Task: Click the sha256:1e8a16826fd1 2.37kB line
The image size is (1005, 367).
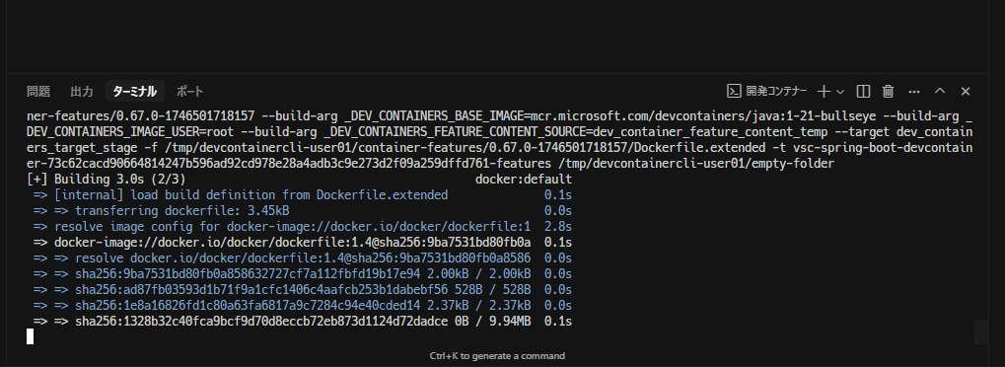Action: point(303,306)
